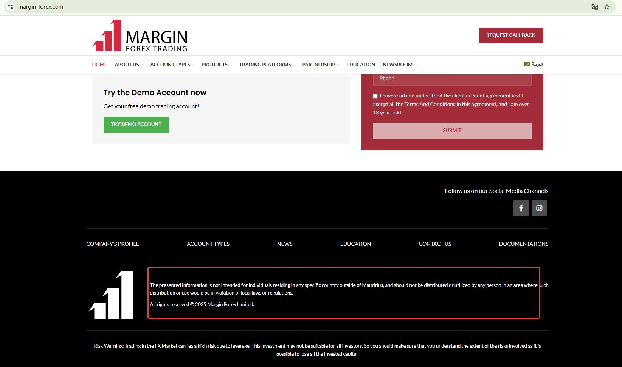Open the Education menu item in navbar
Screen dimensions: 622x367
[360, 65]
